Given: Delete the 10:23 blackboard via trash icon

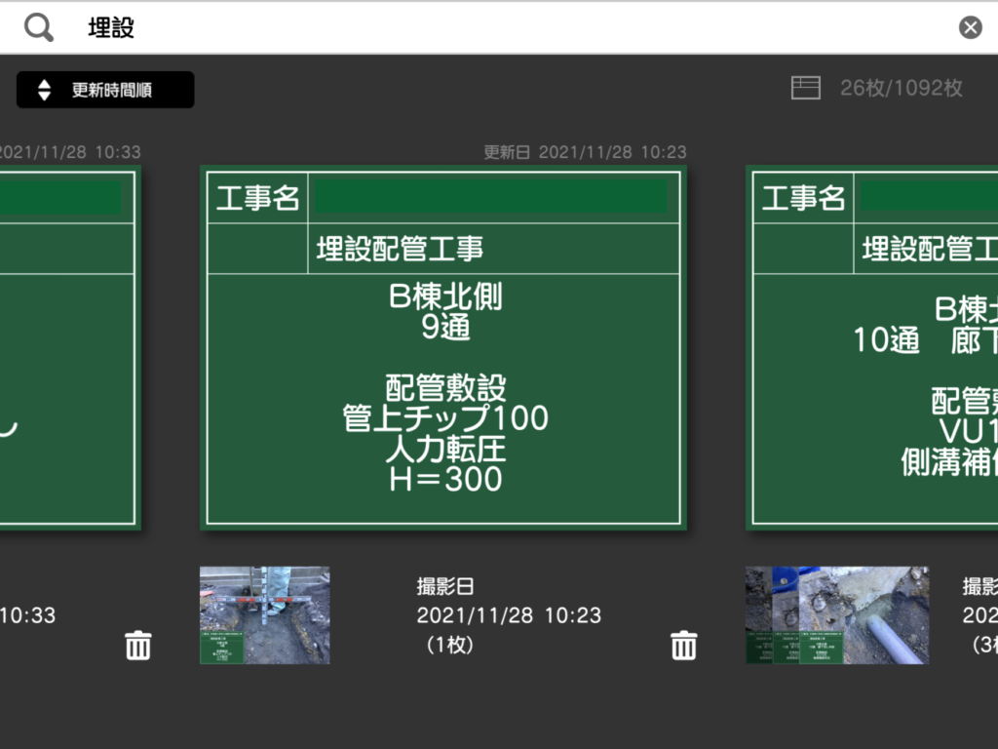Looking at the screenshot, I should tap(683, 646).
